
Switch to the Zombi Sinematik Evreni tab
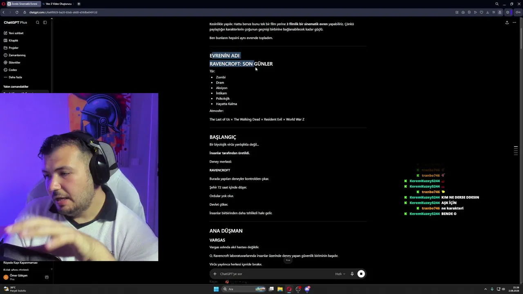[x=23, y=4]
